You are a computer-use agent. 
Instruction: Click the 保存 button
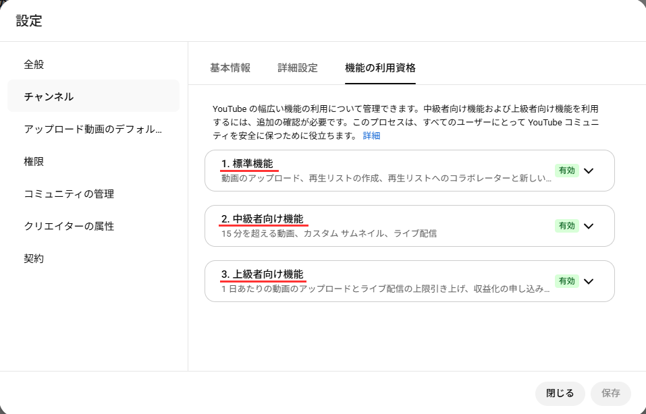pyautogui.click(x=611, y=393)
